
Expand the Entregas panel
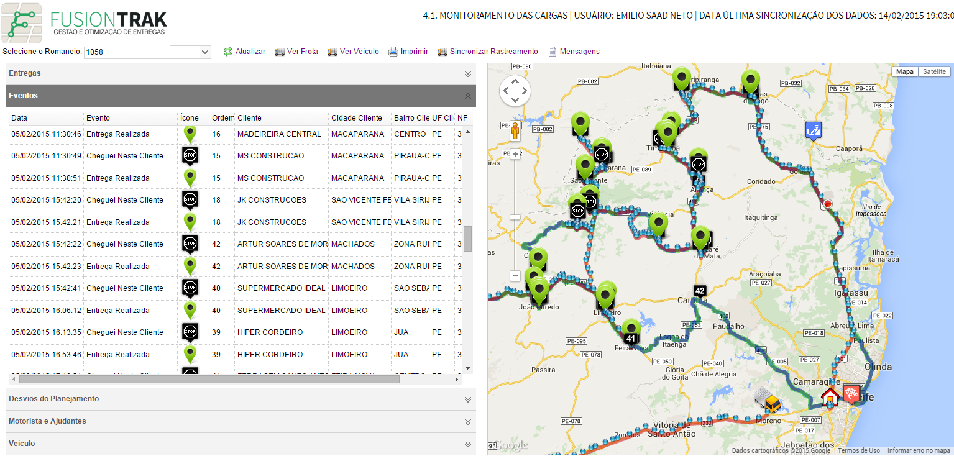(241, 73)
